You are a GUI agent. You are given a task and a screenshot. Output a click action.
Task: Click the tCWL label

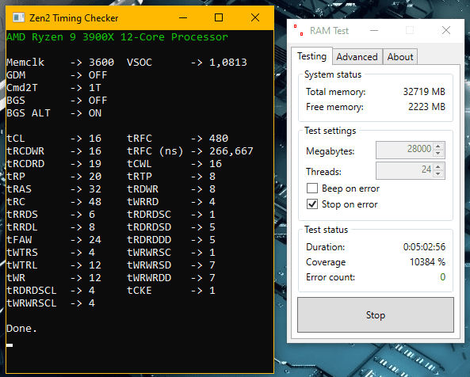139,164
